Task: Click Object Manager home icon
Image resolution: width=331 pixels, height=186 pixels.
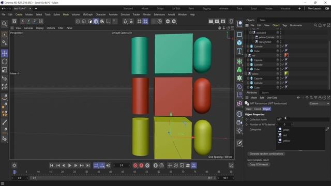Action: pos(320,25)
